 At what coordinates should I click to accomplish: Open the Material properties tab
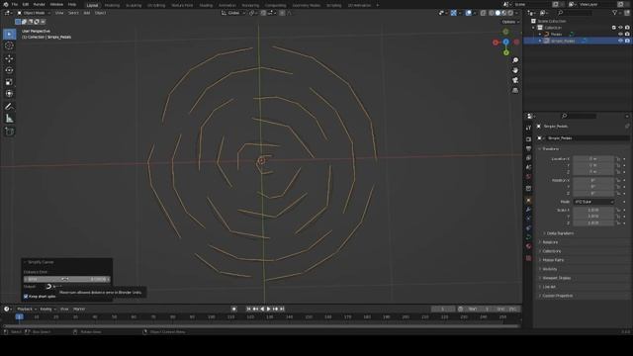point(528,246)
